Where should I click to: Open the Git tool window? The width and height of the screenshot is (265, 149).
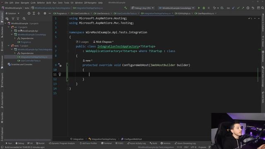click(x=30, y=143)
